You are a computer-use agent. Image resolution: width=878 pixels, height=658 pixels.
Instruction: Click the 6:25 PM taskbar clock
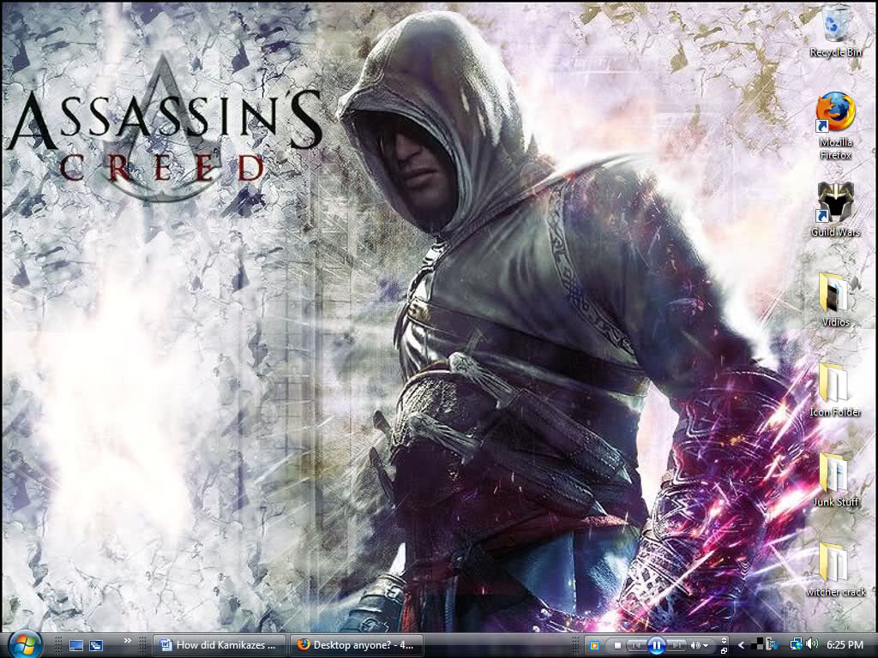click(845, 645)
